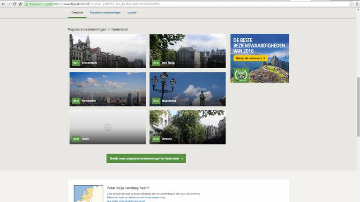Image resolution: width=360 pixels, height=202 pixels.
Task: Open the Nr.1 Amsterdam destination card
Action: tap(108, 51)
